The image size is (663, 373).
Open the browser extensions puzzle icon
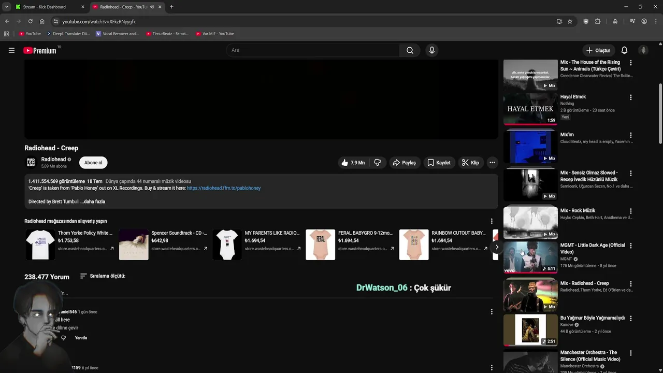[598, 21]
